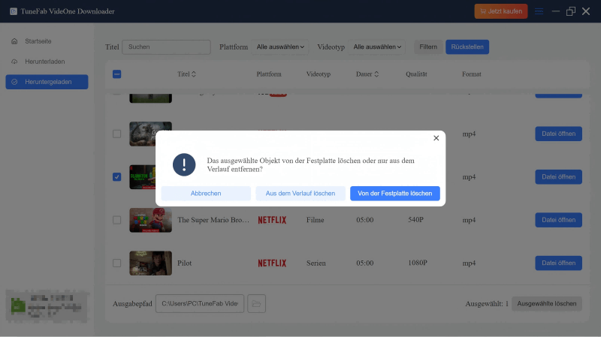Screen dimensions: 601x337
Task: Check the Super Mario Bros row checkbox
Action: point(116,220)
